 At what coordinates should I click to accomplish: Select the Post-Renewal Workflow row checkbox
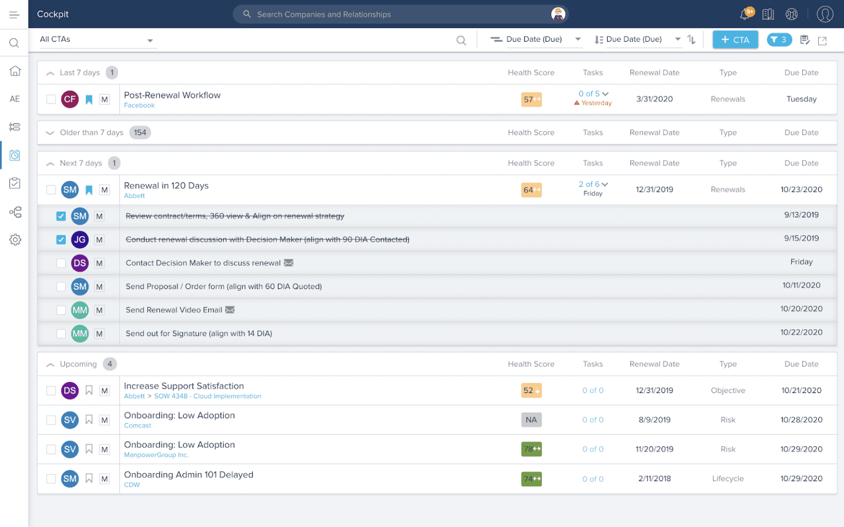click(x=51, y=99)
